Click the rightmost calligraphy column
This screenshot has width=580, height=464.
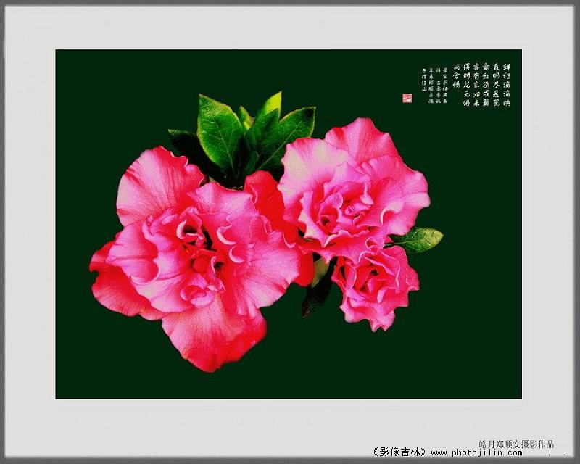point(506,85)
